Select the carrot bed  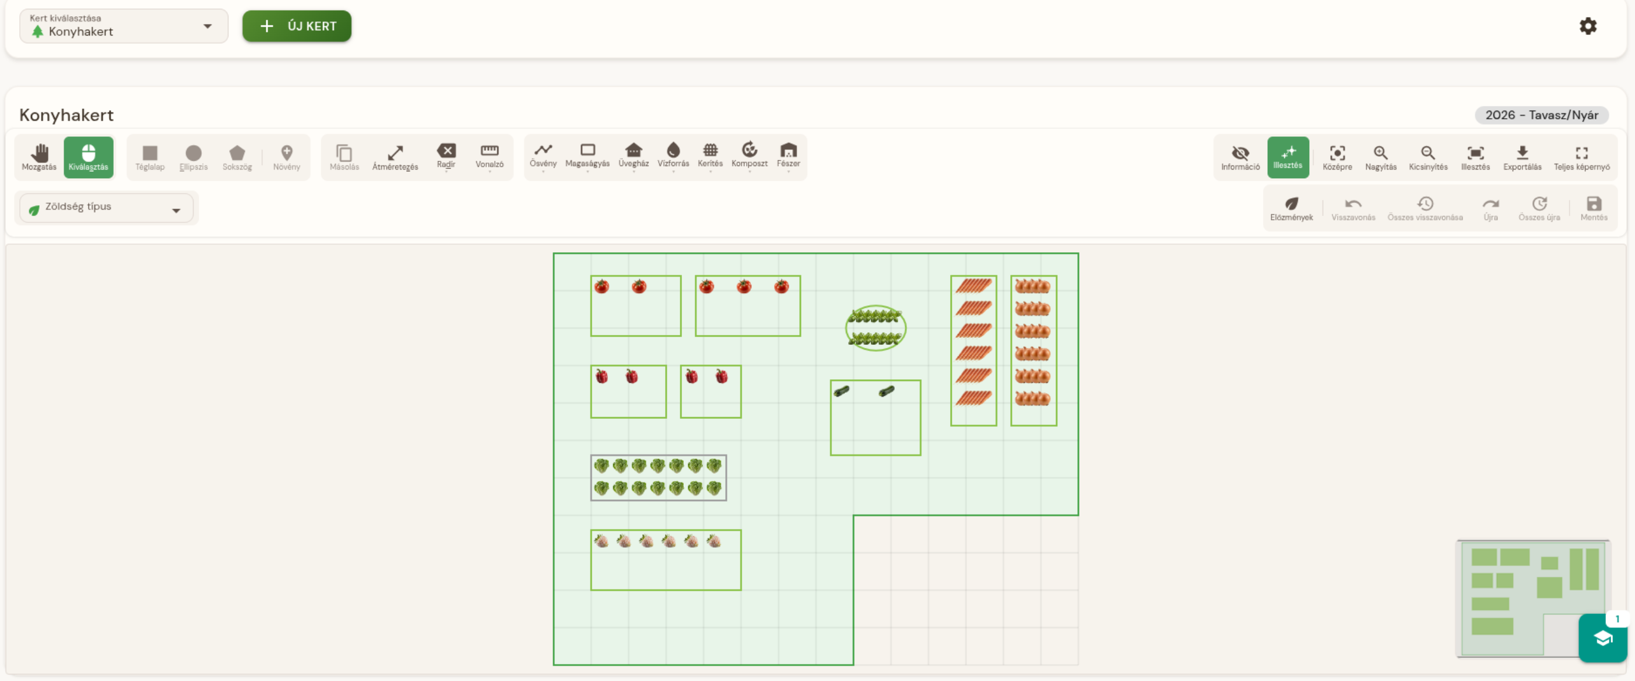[973, 351]
